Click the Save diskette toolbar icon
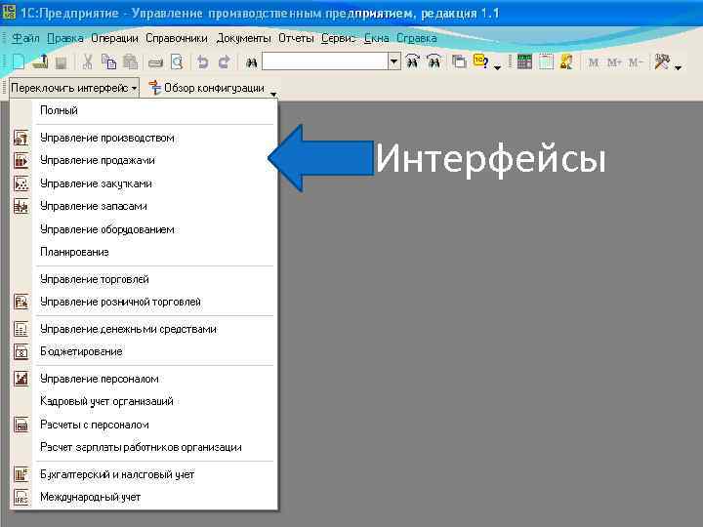The image size is (703, 527). pos(61,62)
